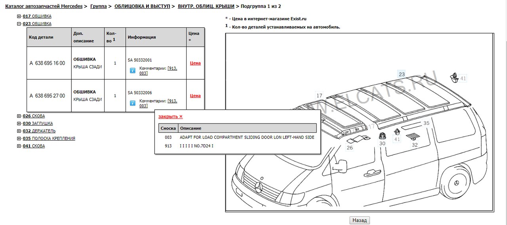Open the 032 ДЕРЖАТЕЛЬ link
Viewport: 507px width, 225px height.
coord(39,131)
